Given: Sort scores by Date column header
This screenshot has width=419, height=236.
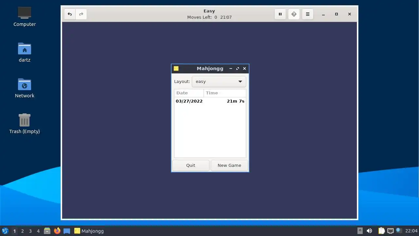Looking at the screenshot, I should pos(189,93).
